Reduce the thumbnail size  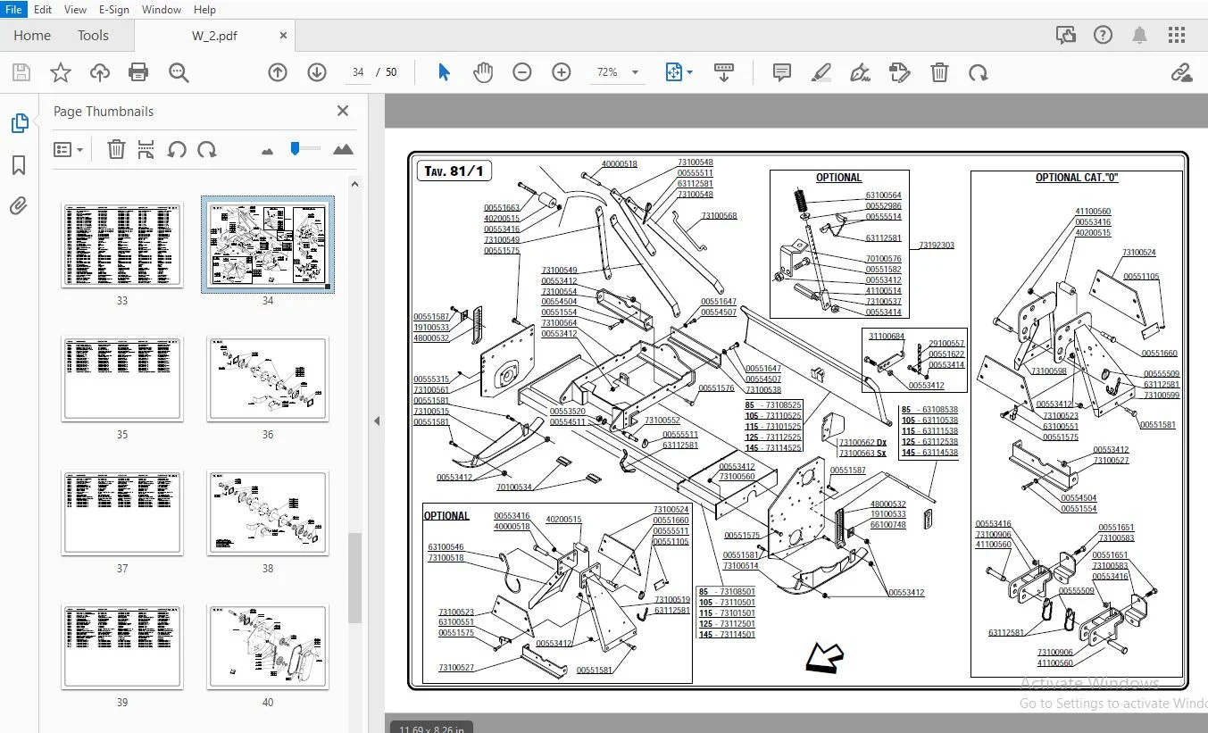click(x=267, y=151)
